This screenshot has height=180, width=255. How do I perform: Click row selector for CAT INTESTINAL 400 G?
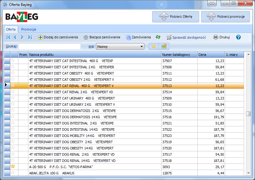(7, 61)
